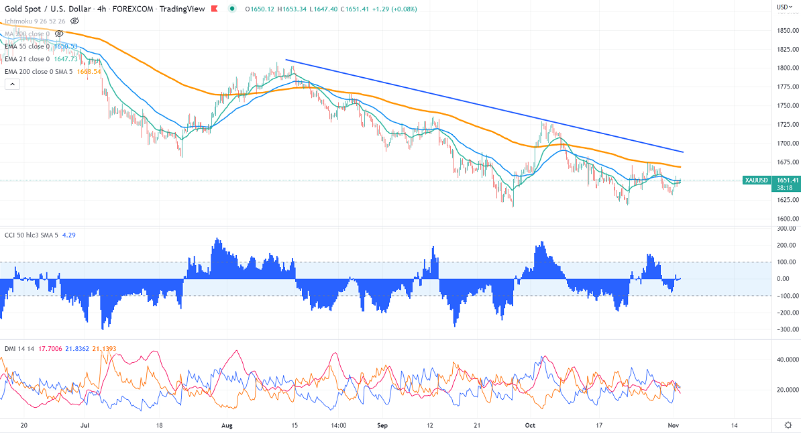This screenshot has height=434, width=801.
Task: Click the XAUUSD price label on the axis
Action: [757, 180]
